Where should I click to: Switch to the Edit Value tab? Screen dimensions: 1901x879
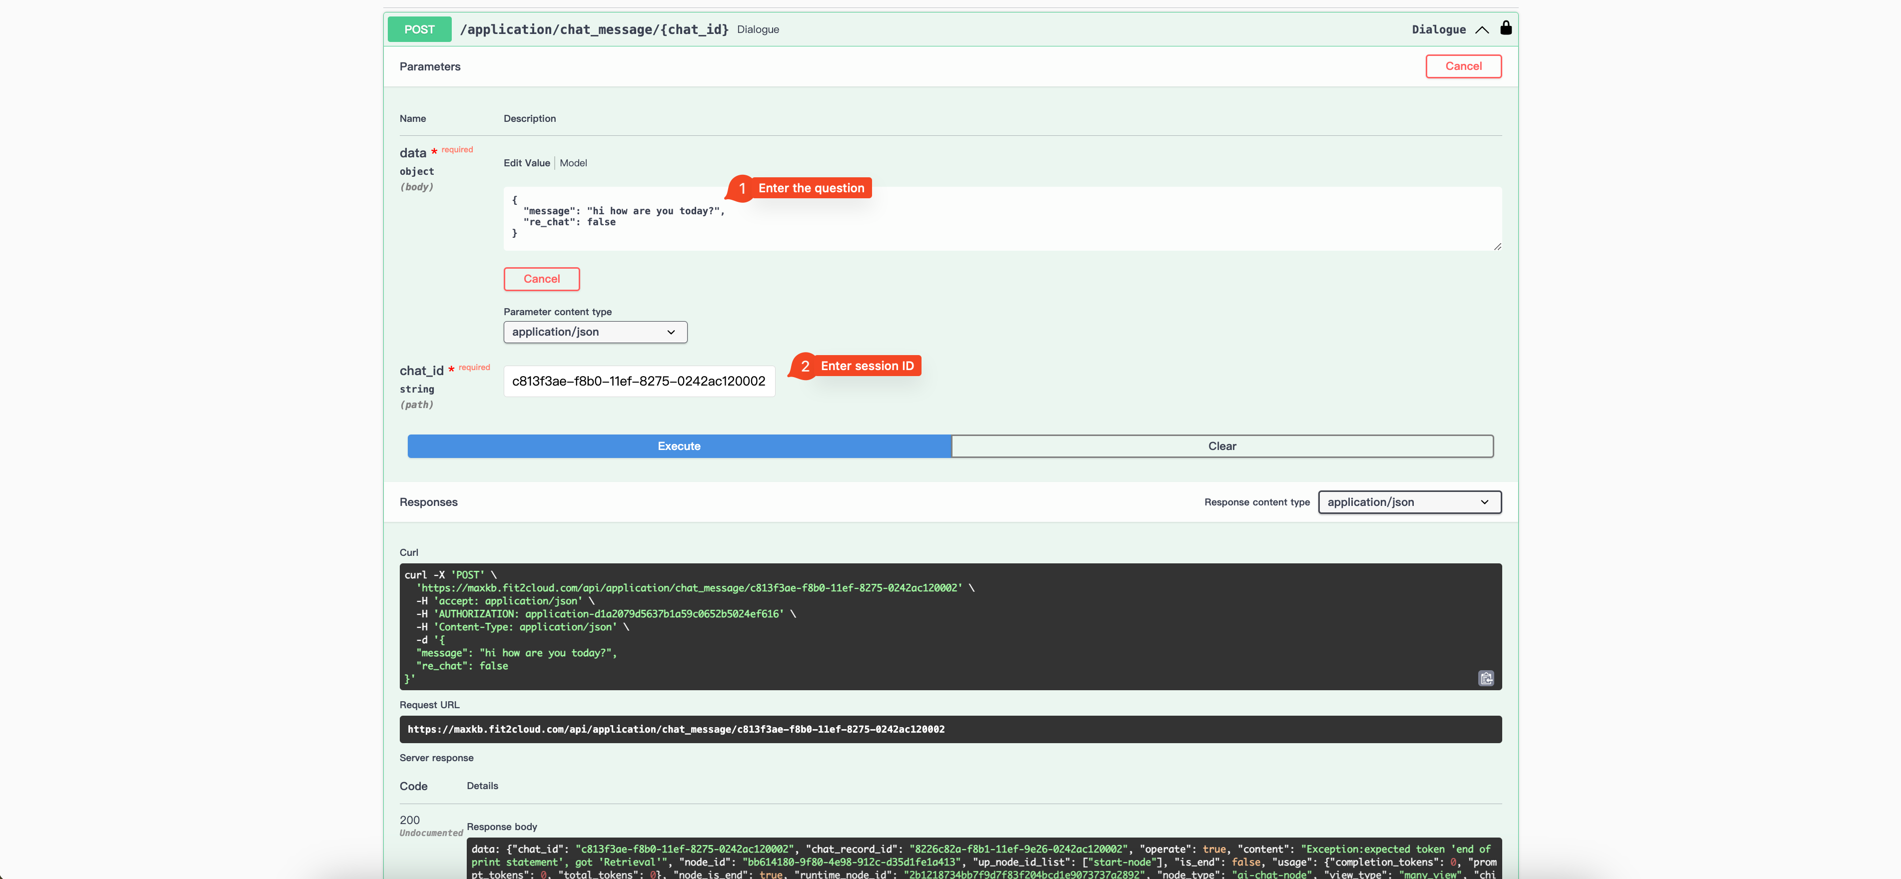point(527,163)
